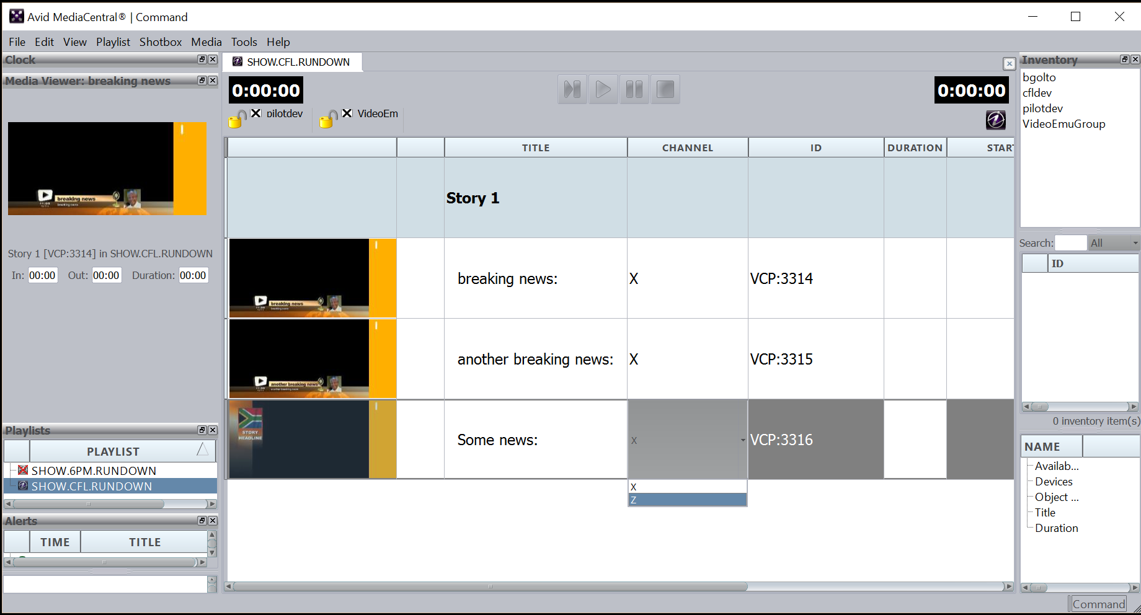Switch to the SHOW.CFL.RUNDOWN tab
The height and width of the screenshot is (615, 1141).
coord(292,62)
